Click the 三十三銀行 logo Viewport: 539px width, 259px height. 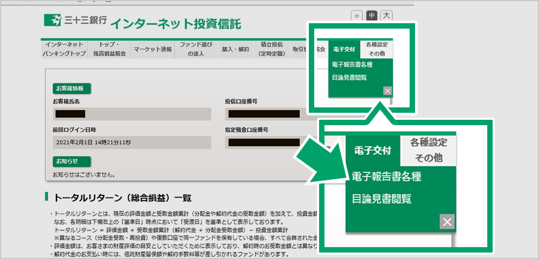point(75,21)
